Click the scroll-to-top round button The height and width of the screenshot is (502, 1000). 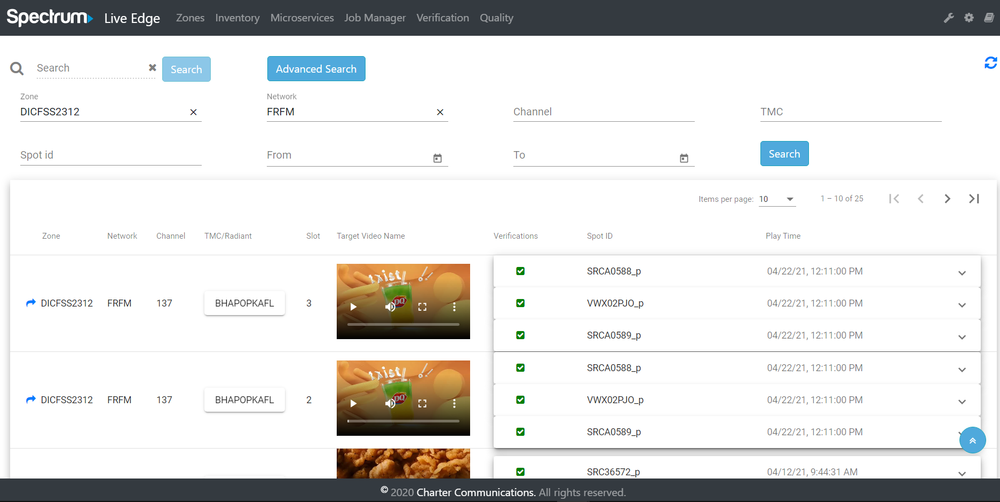(972, 440)
